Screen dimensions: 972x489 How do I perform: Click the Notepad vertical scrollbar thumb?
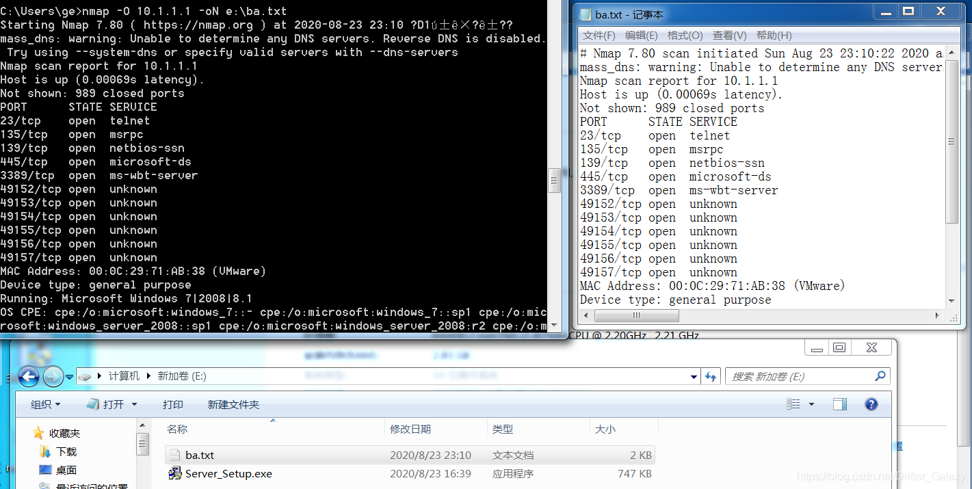[951, 142]
